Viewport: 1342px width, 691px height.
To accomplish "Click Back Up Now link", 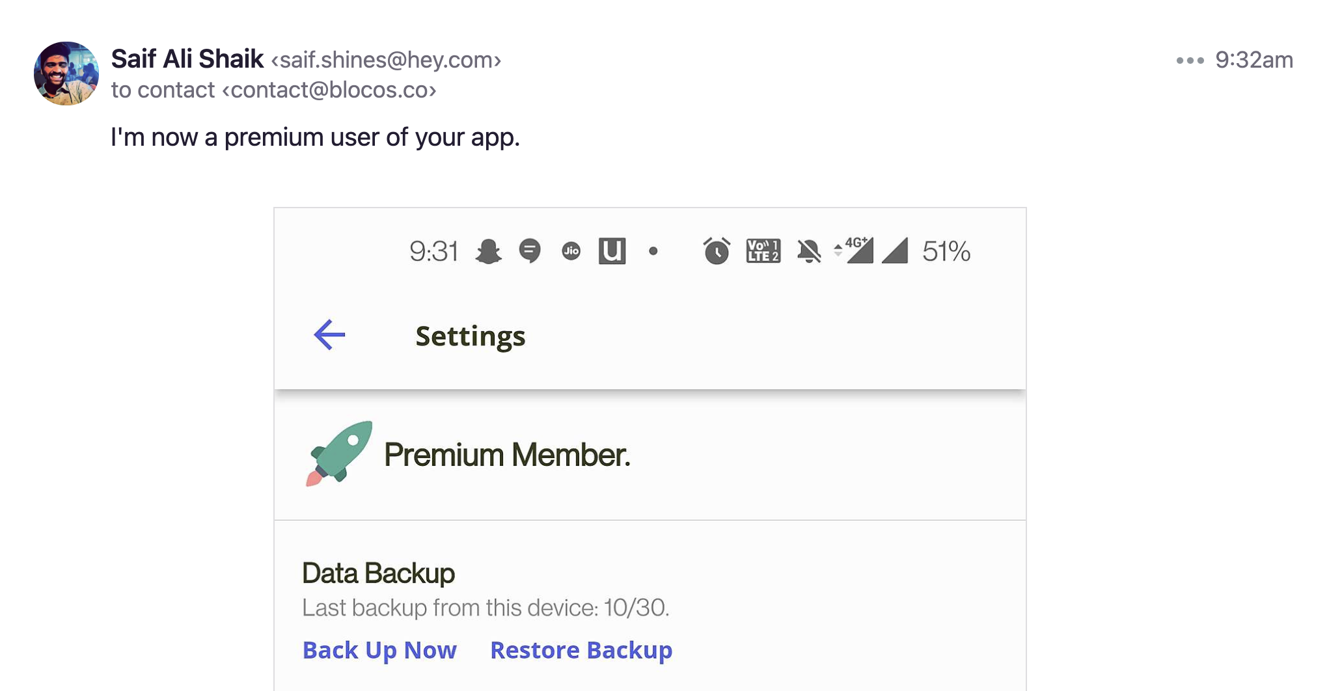I will pyautogui.click(x=380, y=650).
